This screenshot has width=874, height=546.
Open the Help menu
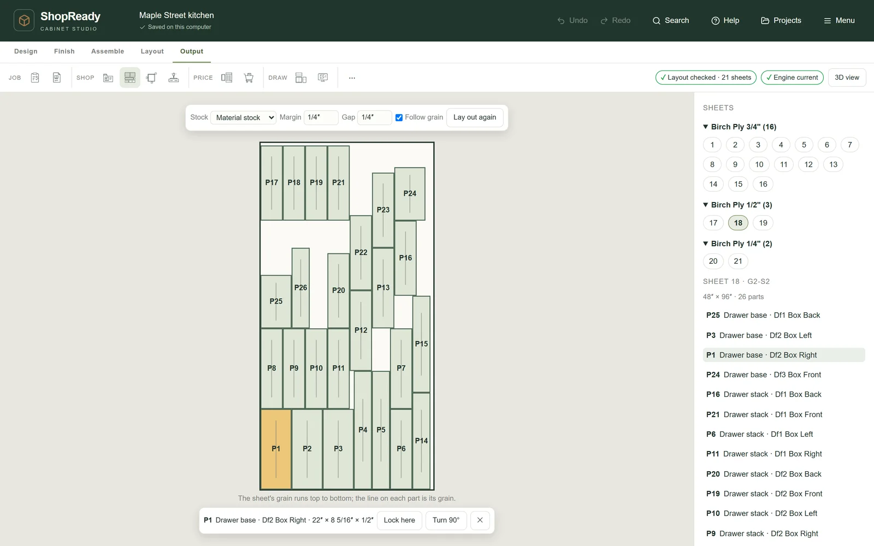725,20
